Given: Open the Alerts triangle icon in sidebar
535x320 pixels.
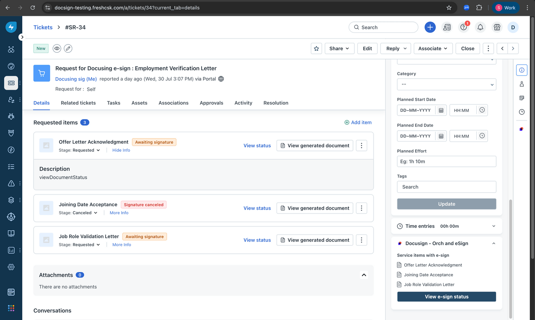Looking at the screenshot, I should click(11, 183).
